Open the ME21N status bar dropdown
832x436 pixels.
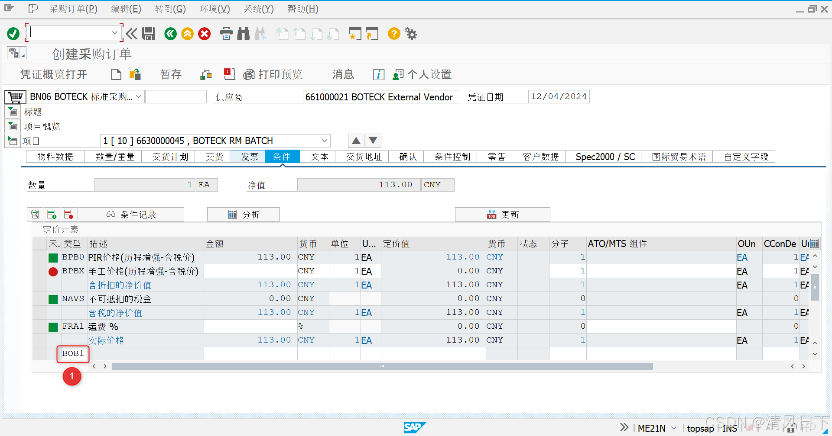(x=674, y=428)
